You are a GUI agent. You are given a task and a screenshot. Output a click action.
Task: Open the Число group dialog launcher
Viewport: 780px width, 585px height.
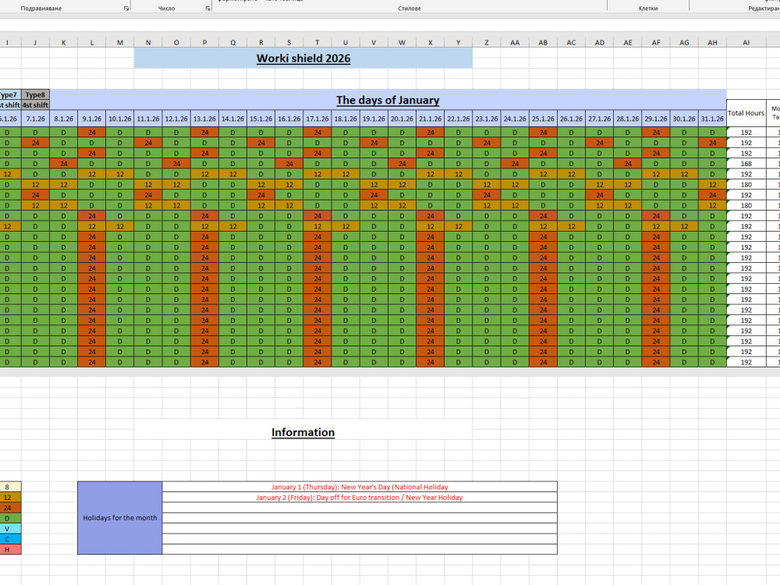pos(207,9)
